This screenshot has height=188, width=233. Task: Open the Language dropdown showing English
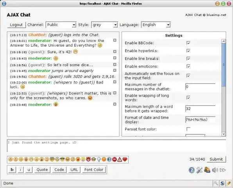pyautogui.click(x=156, y=25)
